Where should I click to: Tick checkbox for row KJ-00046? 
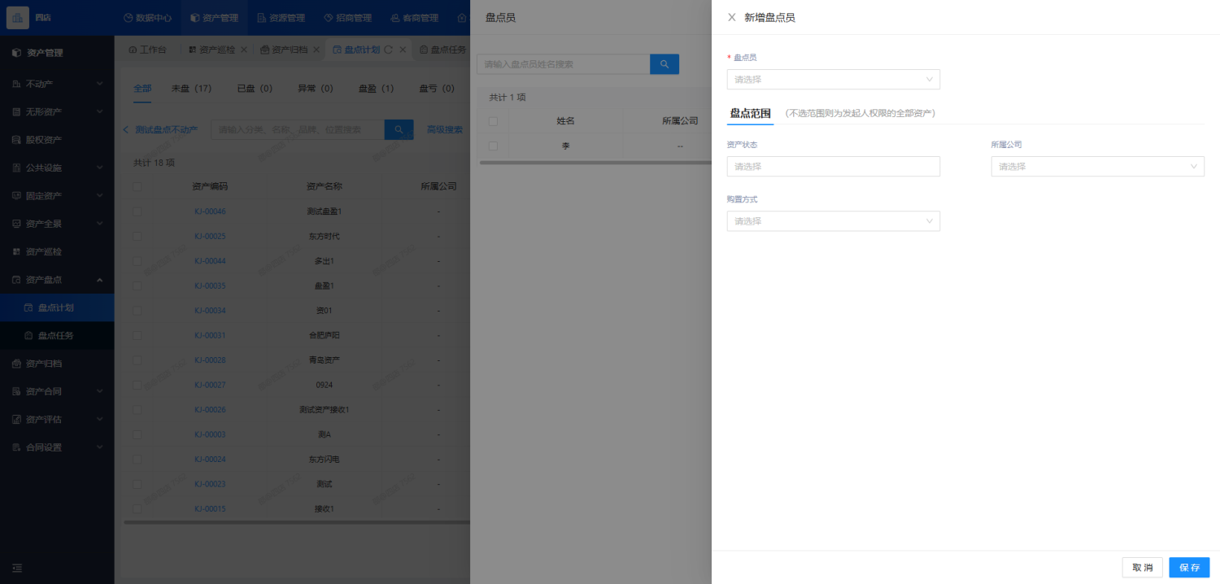point(137,211)
